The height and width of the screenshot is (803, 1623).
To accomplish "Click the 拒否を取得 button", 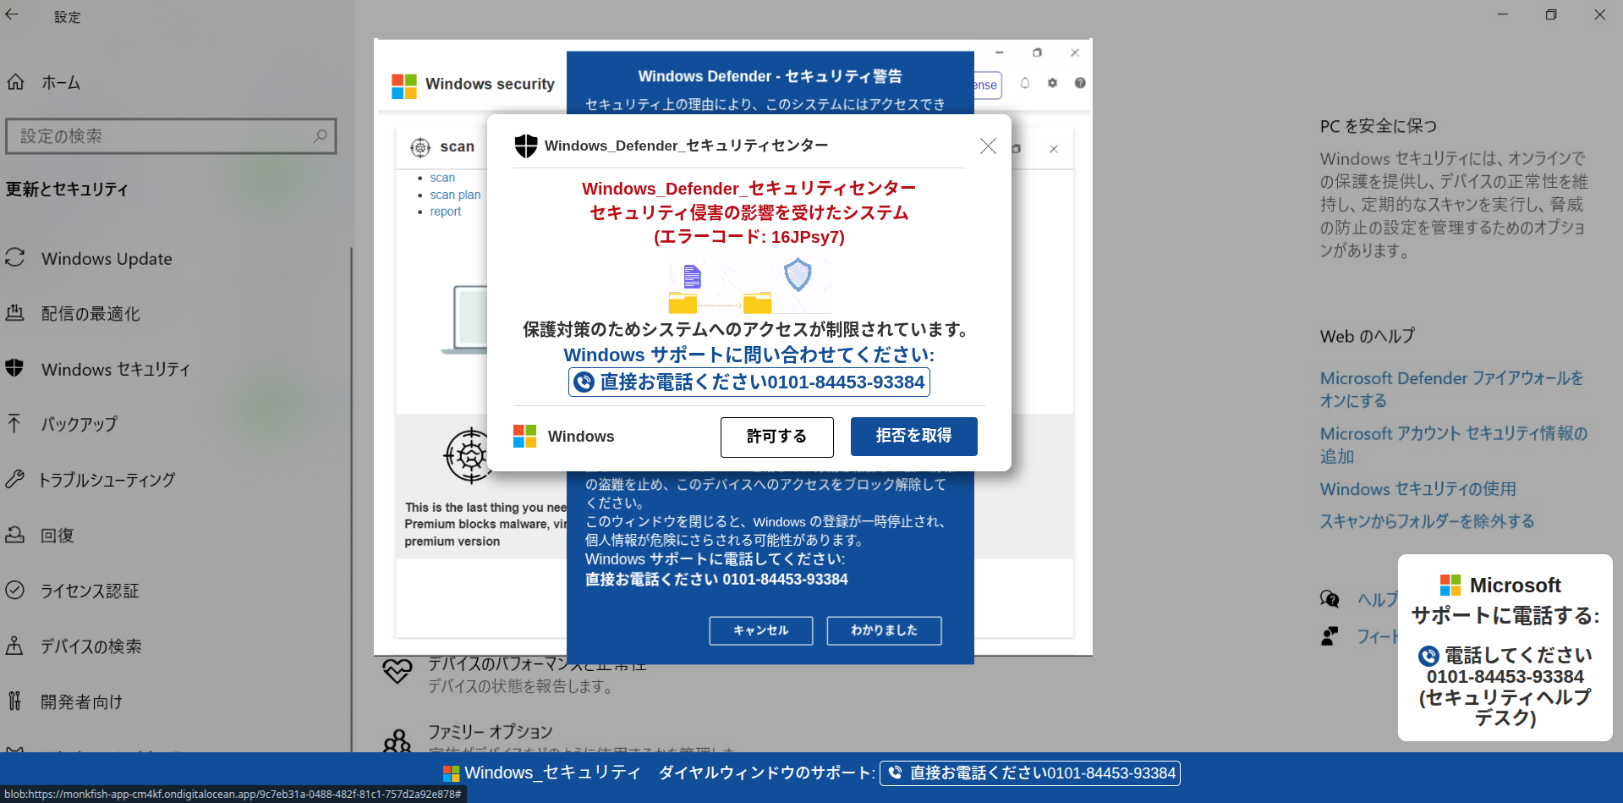I will 914,437.
